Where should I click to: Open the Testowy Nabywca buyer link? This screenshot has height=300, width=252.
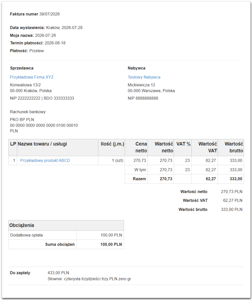144,77
